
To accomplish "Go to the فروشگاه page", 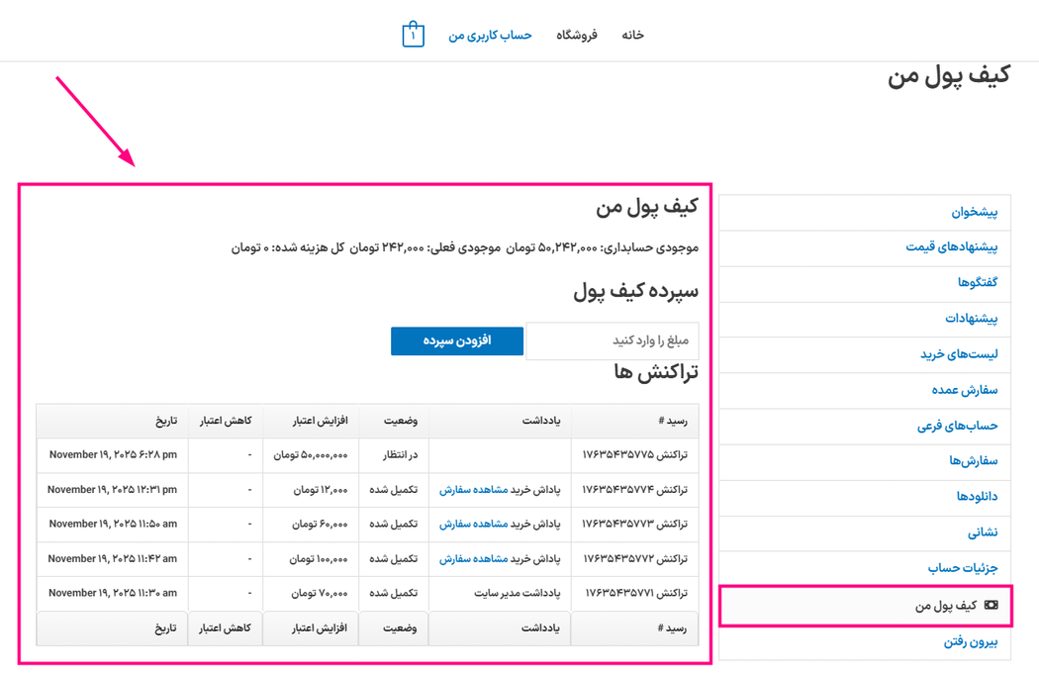I will 577,34.
